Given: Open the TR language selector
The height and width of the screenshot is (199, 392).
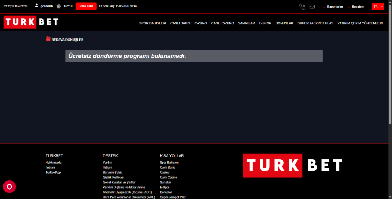Looking at the screenshot, I should click(377, 7).
